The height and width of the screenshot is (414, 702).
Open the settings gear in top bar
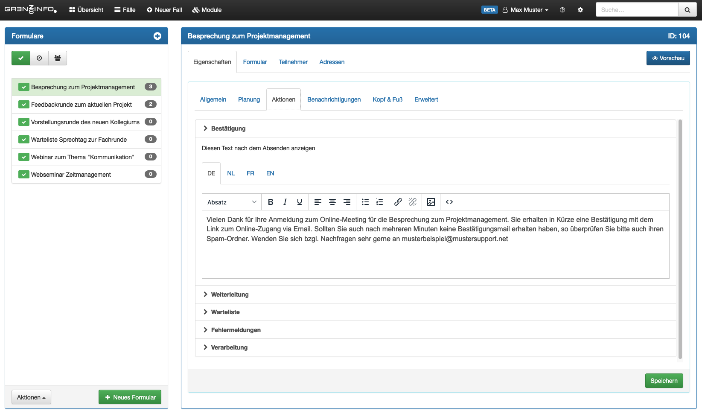[580, 10]
